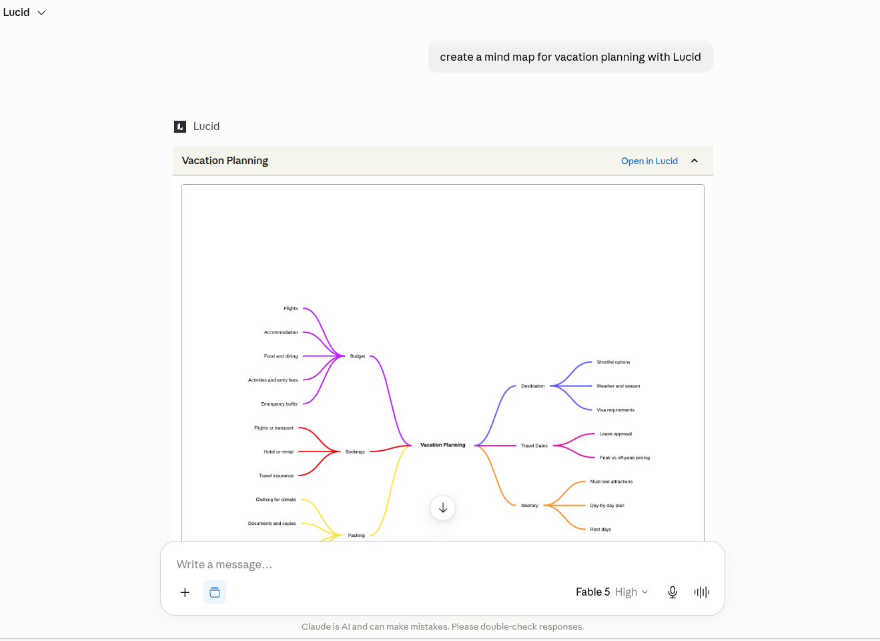The height and width of the screenshot is (641, 880).
Task: Click the Lucid logo icon
Action: coord(180,127)
